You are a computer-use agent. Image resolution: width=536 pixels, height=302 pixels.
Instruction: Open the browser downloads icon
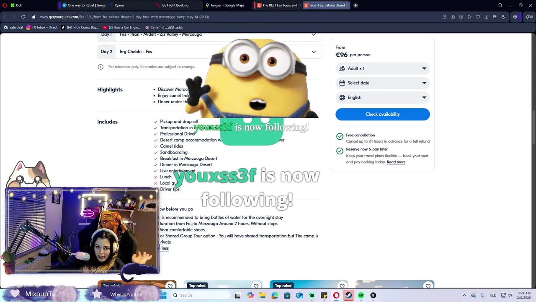click(486, 17)
